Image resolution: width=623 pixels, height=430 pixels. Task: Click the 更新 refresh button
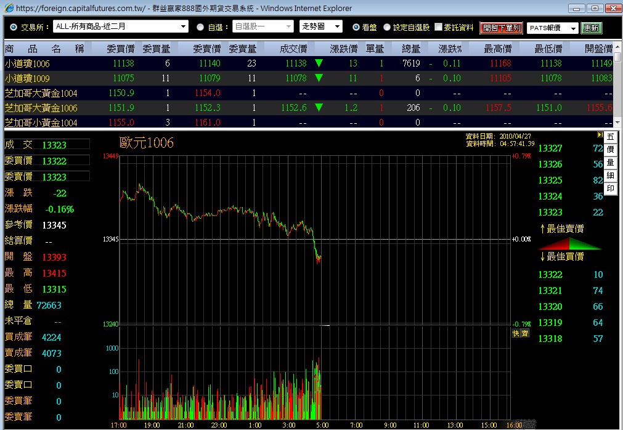[591, 28]
